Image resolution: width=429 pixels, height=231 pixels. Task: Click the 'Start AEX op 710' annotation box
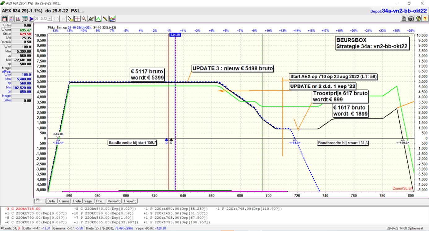coord(333,76)
